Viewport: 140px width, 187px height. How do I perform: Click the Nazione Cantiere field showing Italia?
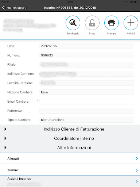coord(87,92)
